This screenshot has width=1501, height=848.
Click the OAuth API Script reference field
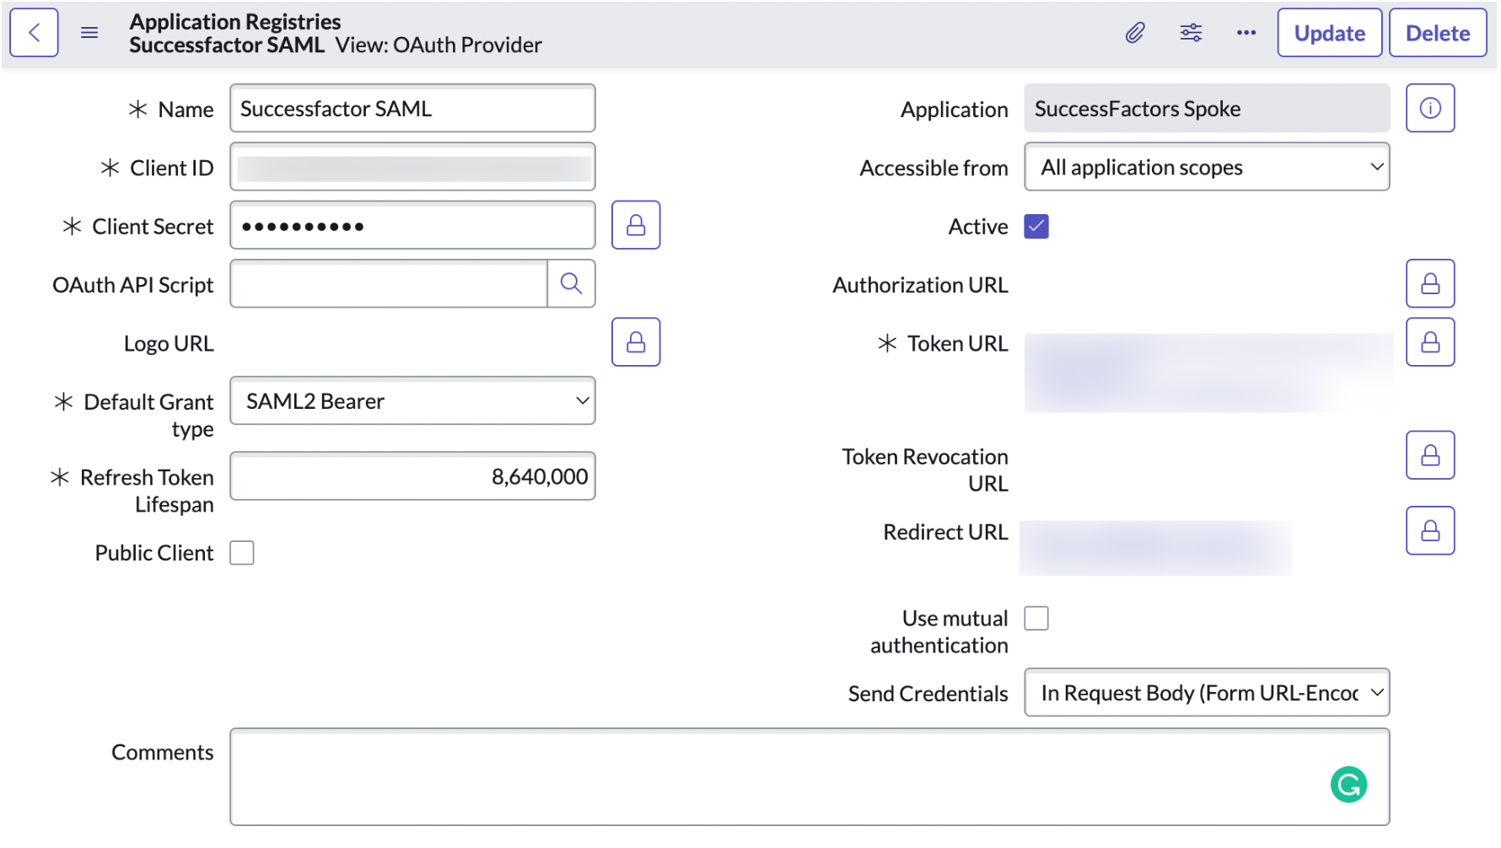point(389,283)
